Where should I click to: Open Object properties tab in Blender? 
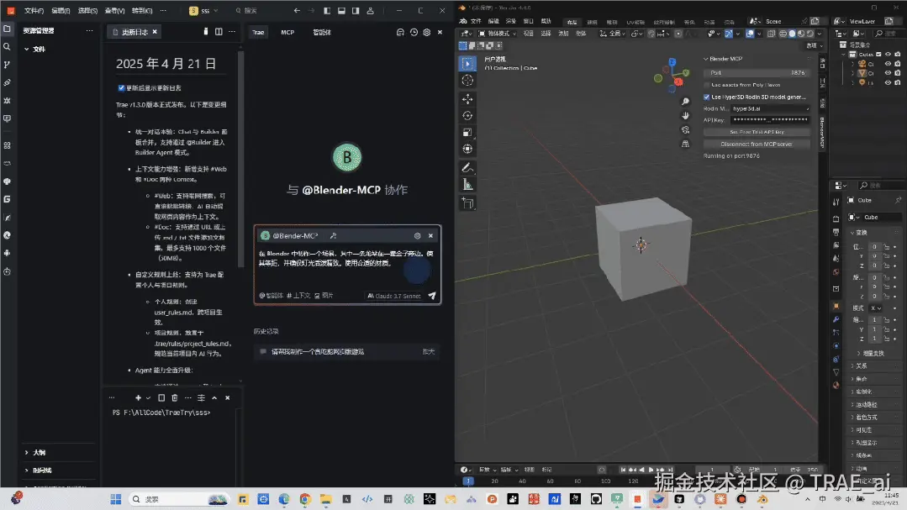(x=836, y=305)
